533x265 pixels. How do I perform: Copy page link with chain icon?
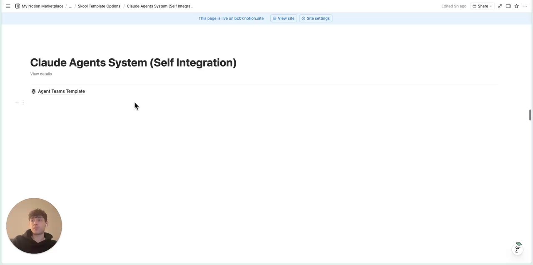pyautogui.click(x=500, y=6)
